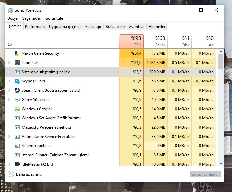Viewport: 232px width, 192px height.
Task: Switch to the Başlangıç tab
Action: tap(94, 27)
